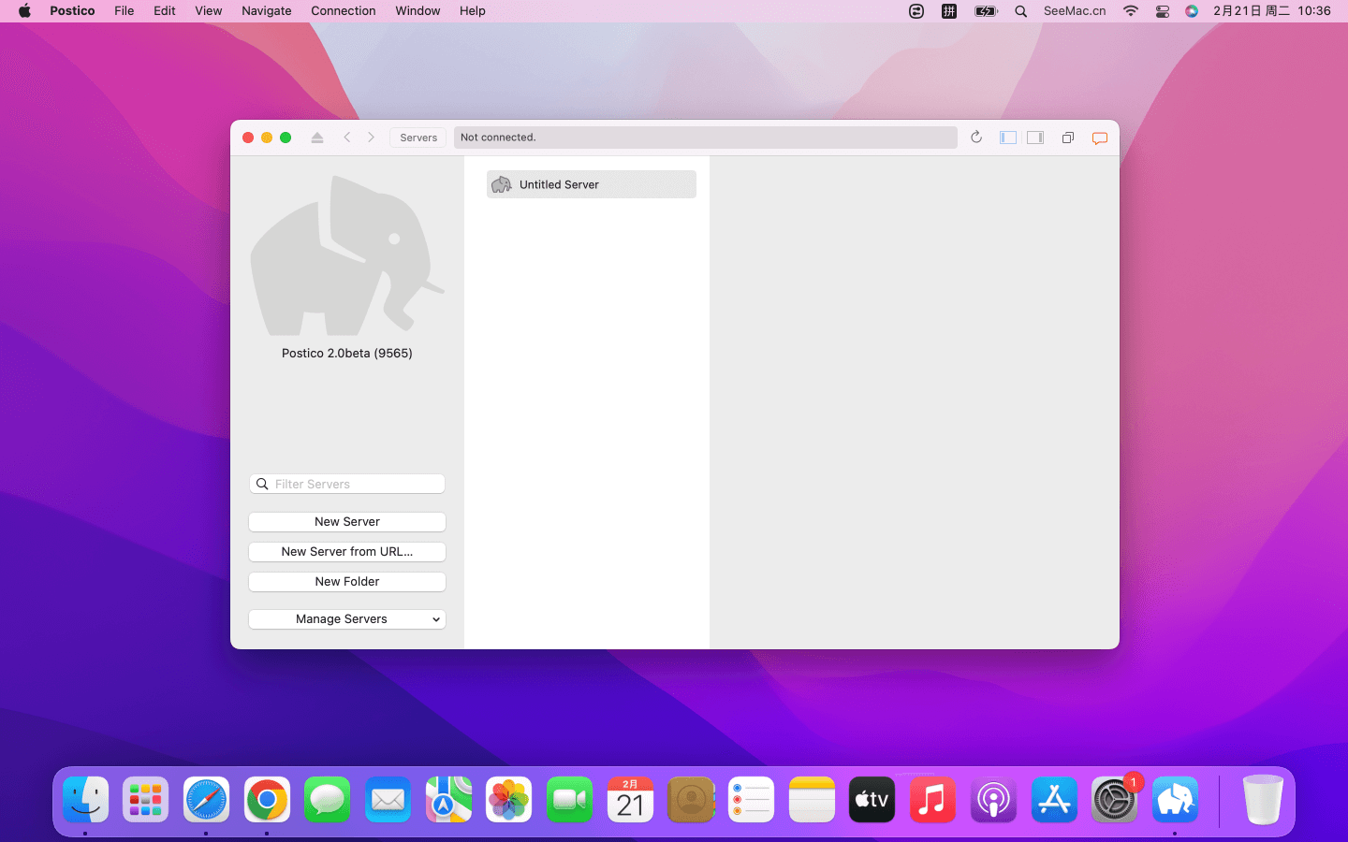Open the Navigate menu
The image size is (1348, 842).
coord(267,11)
